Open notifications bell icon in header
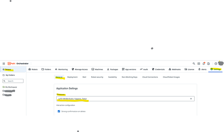 click(x=204, y=63)
